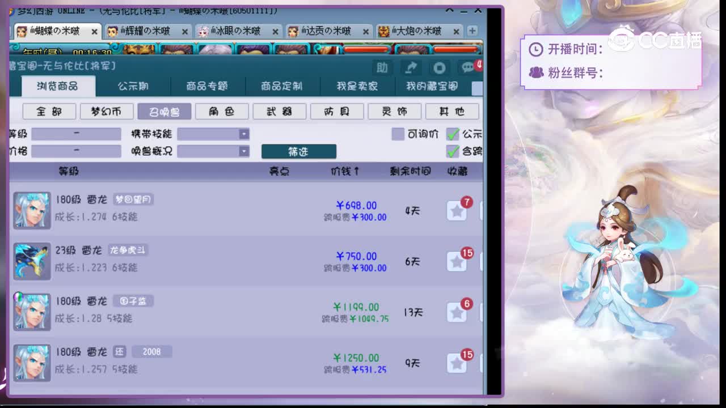Expand the 携带技能 dropdown

click(244, 134)
